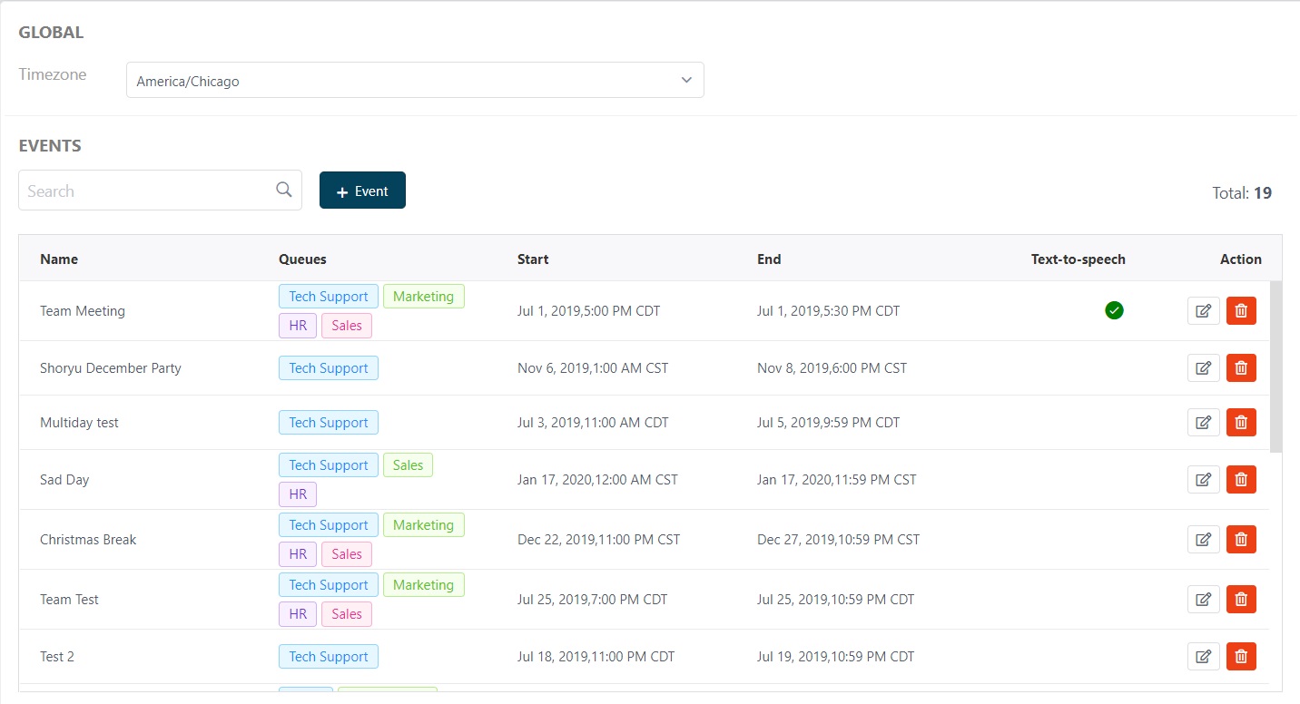The height and width of the screenshot is (704, 1300).
Task: Click the Sales tag in Team Meeting row
Action: (x=347, y=326)
